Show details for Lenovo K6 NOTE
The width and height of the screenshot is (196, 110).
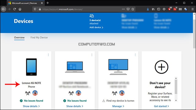click(x=31, y=106)
